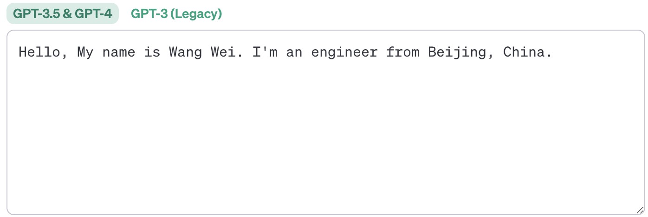Image resolution: width=648 pixels, height=217 pixels.
Task: Place cursor on the word "I'm"
Action: tap(265, 52)
